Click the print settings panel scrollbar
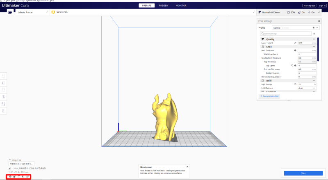Screen dimensions: 328x180 click(318, 49)
